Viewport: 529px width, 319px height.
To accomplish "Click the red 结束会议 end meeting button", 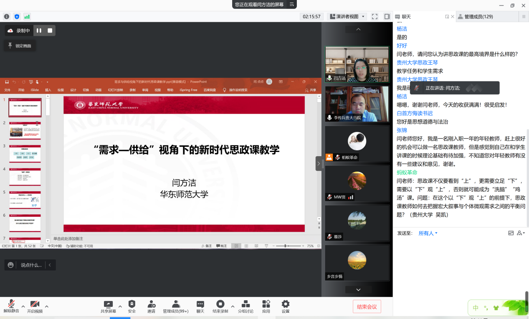I will pyautogui.click(x=367, y=307).
